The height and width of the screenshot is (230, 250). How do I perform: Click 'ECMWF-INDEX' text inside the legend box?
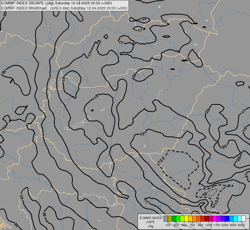point(150,218)
